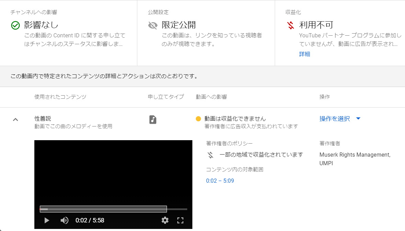Click the black video preview area
Screen dimensions: 405x231
point(113,171)
